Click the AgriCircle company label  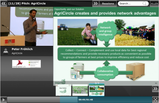coord(17,53)
